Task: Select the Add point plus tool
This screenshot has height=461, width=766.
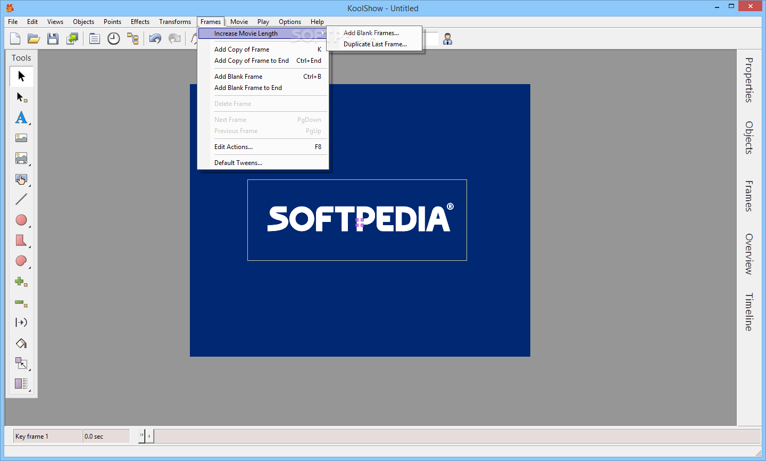Action: pyautogui.click(x=21, y=282)
